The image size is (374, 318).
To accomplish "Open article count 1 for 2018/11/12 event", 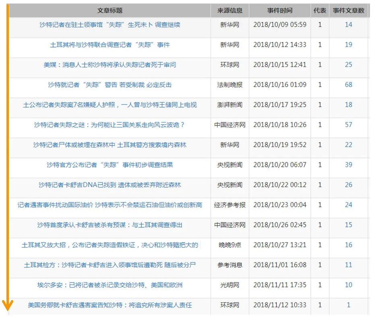I will click(x=349, y=306).
